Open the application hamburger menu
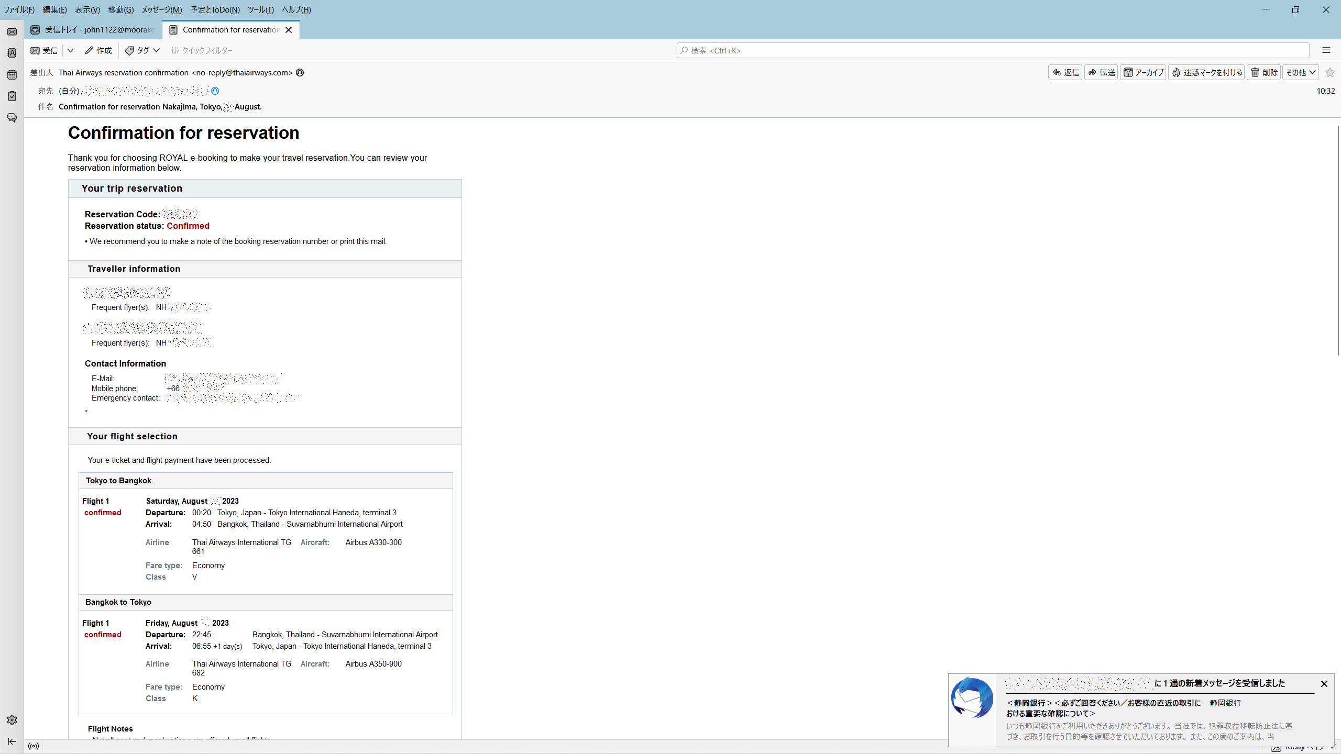The width and height of the screenshot is (1341, 754). point(1326,50)
